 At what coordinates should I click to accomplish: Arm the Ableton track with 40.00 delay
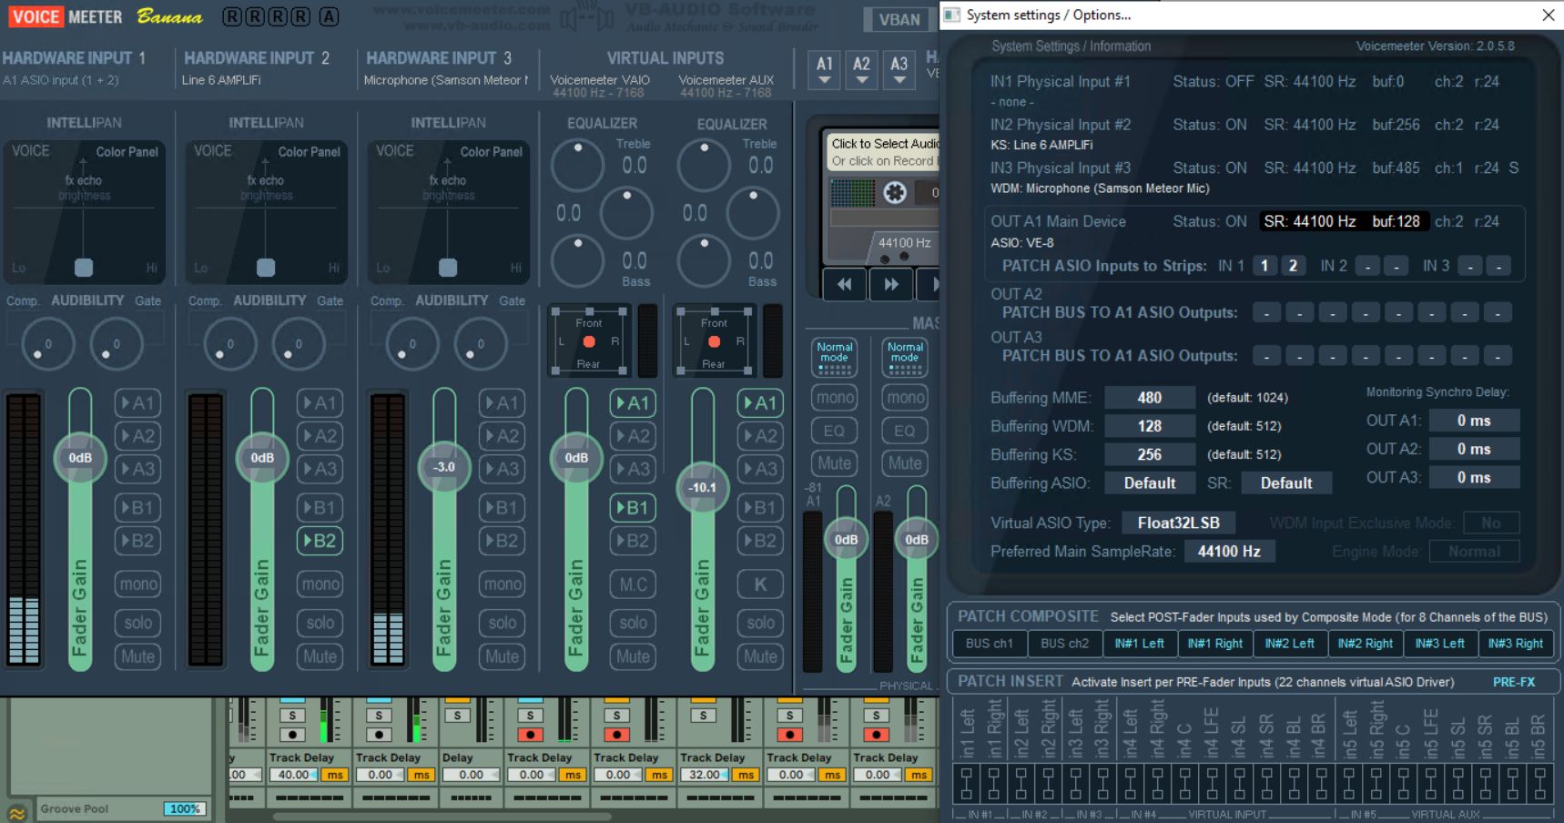click(292, 735)
